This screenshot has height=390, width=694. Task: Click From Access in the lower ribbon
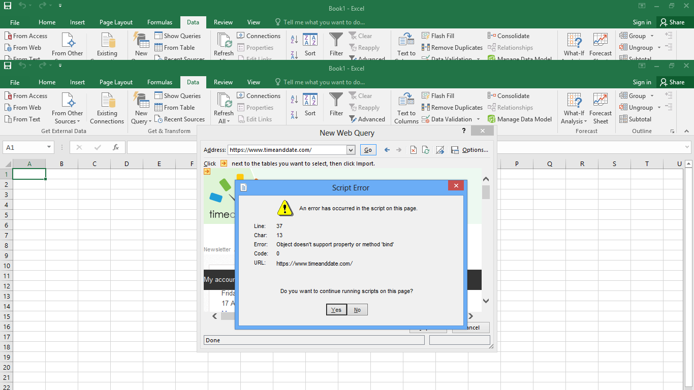(x=26, y=96)
